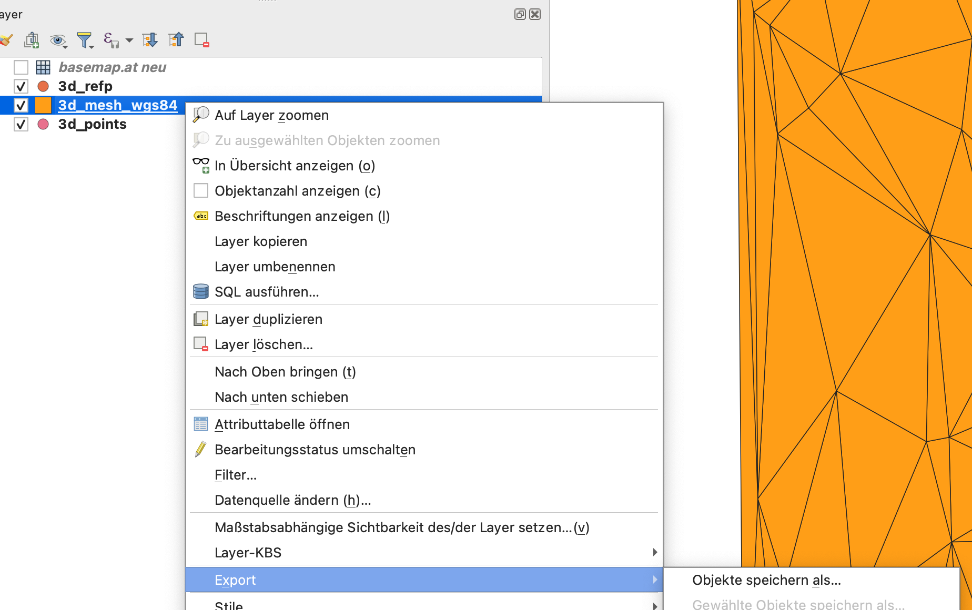Open dropdown arrow next to expression filter
This screenshot has width=972, height=610.
tap(129, 40)
